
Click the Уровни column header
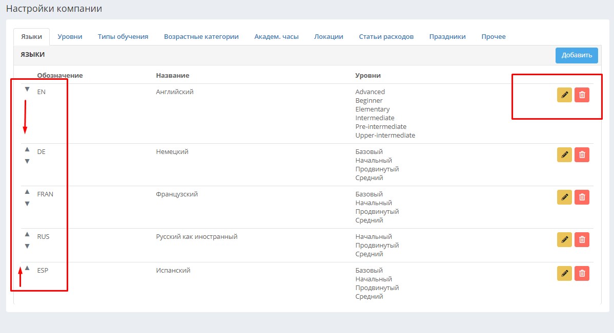tap(367, 75)
